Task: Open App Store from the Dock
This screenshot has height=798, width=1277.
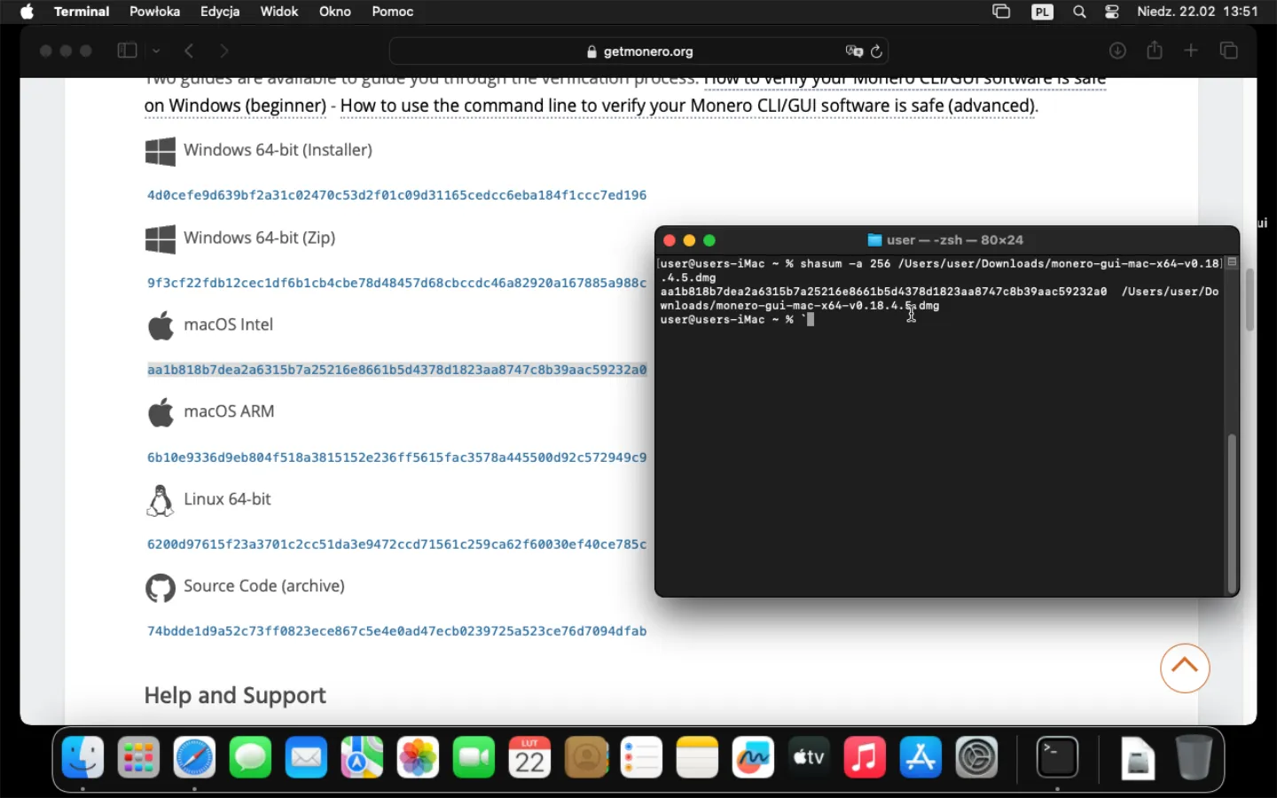Action: (921, 758)
